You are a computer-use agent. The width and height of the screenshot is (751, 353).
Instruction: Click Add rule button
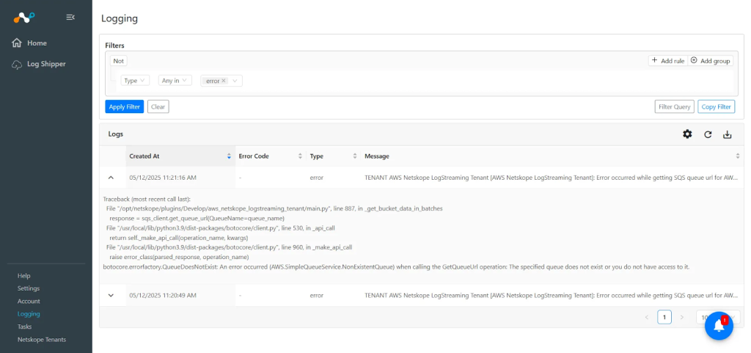(668, 61)
